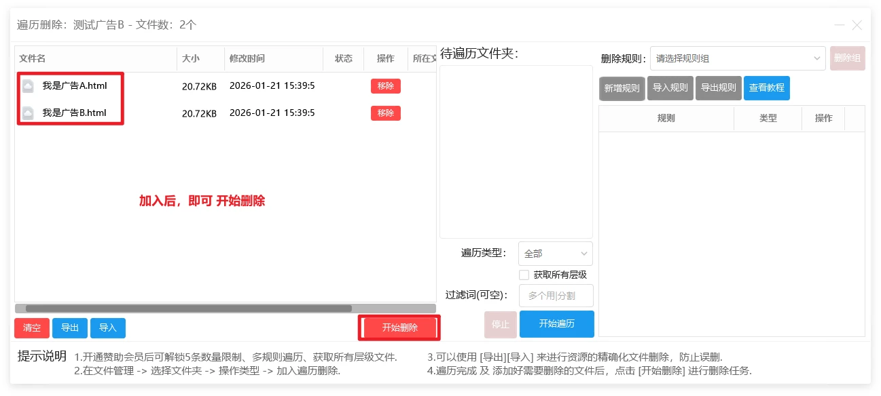The width and height of the screenshot is (881, 396).
Task: Click file icon next to 我是广告A.html
Action: tap(28, 86)
